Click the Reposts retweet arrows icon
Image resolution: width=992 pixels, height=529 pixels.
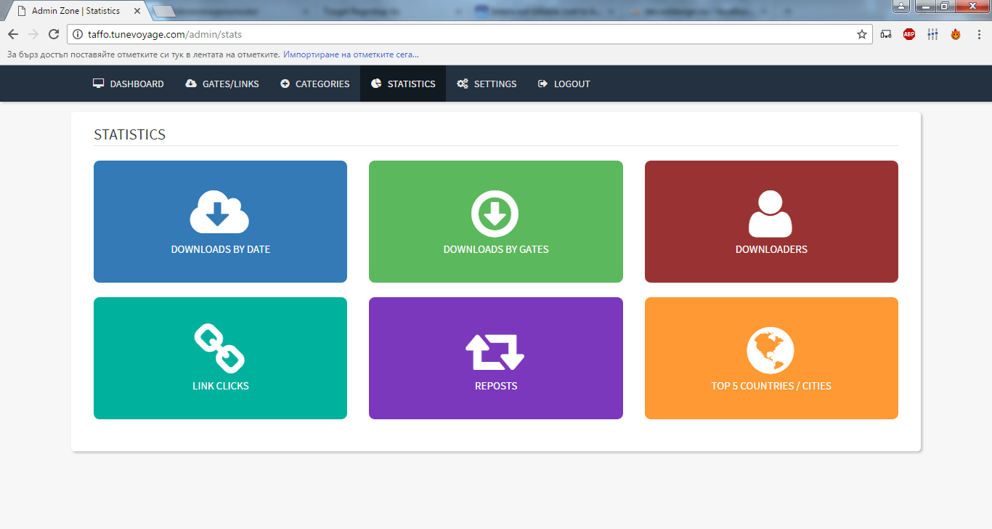tap(495, 352)
